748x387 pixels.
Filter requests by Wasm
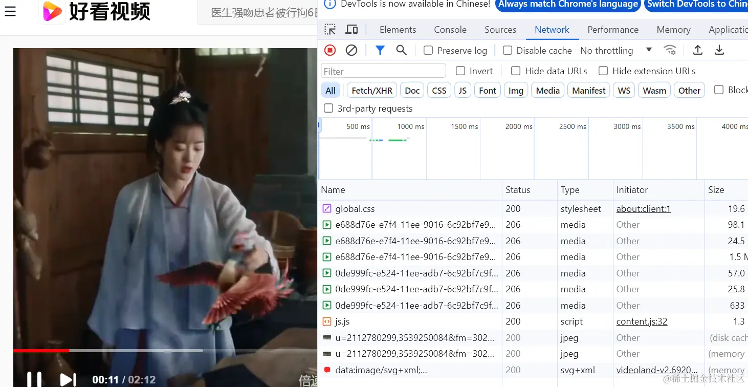point(654,91)
